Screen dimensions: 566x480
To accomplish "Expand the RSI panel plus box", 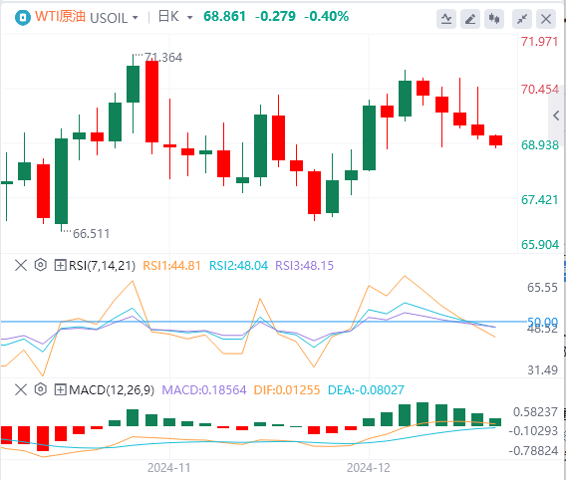I will 60,266.
